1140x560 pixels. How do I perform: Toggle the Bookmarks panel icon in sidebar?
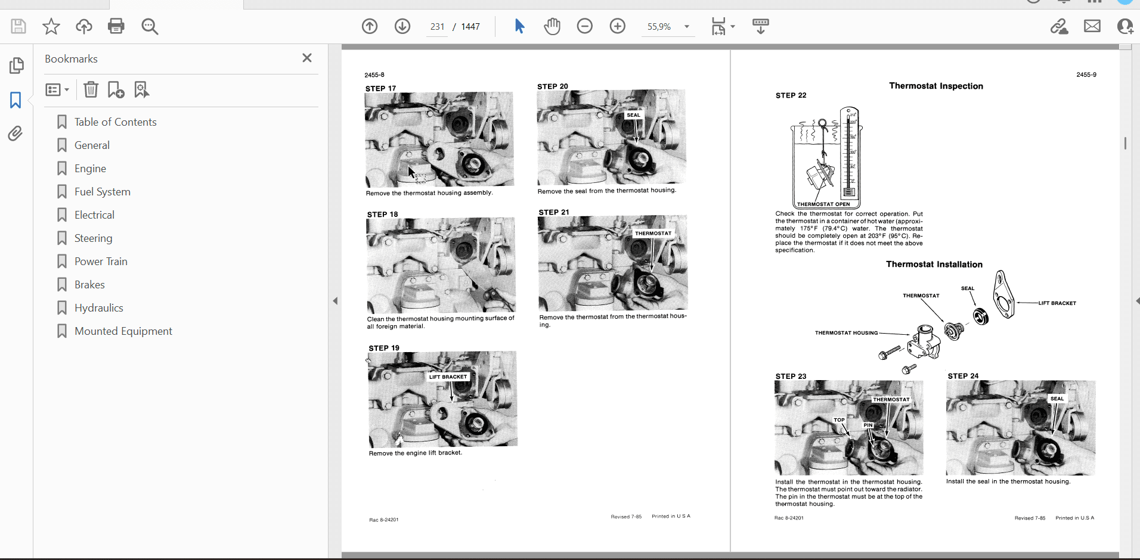[16, 99]
